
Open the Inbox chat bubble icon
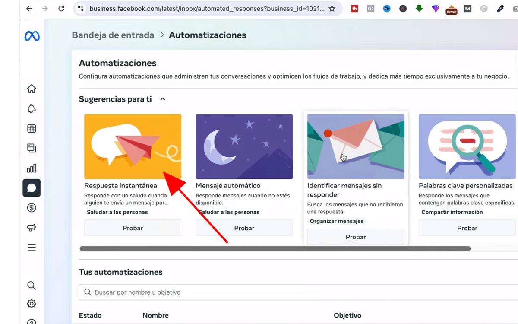(x=32, y=188)
